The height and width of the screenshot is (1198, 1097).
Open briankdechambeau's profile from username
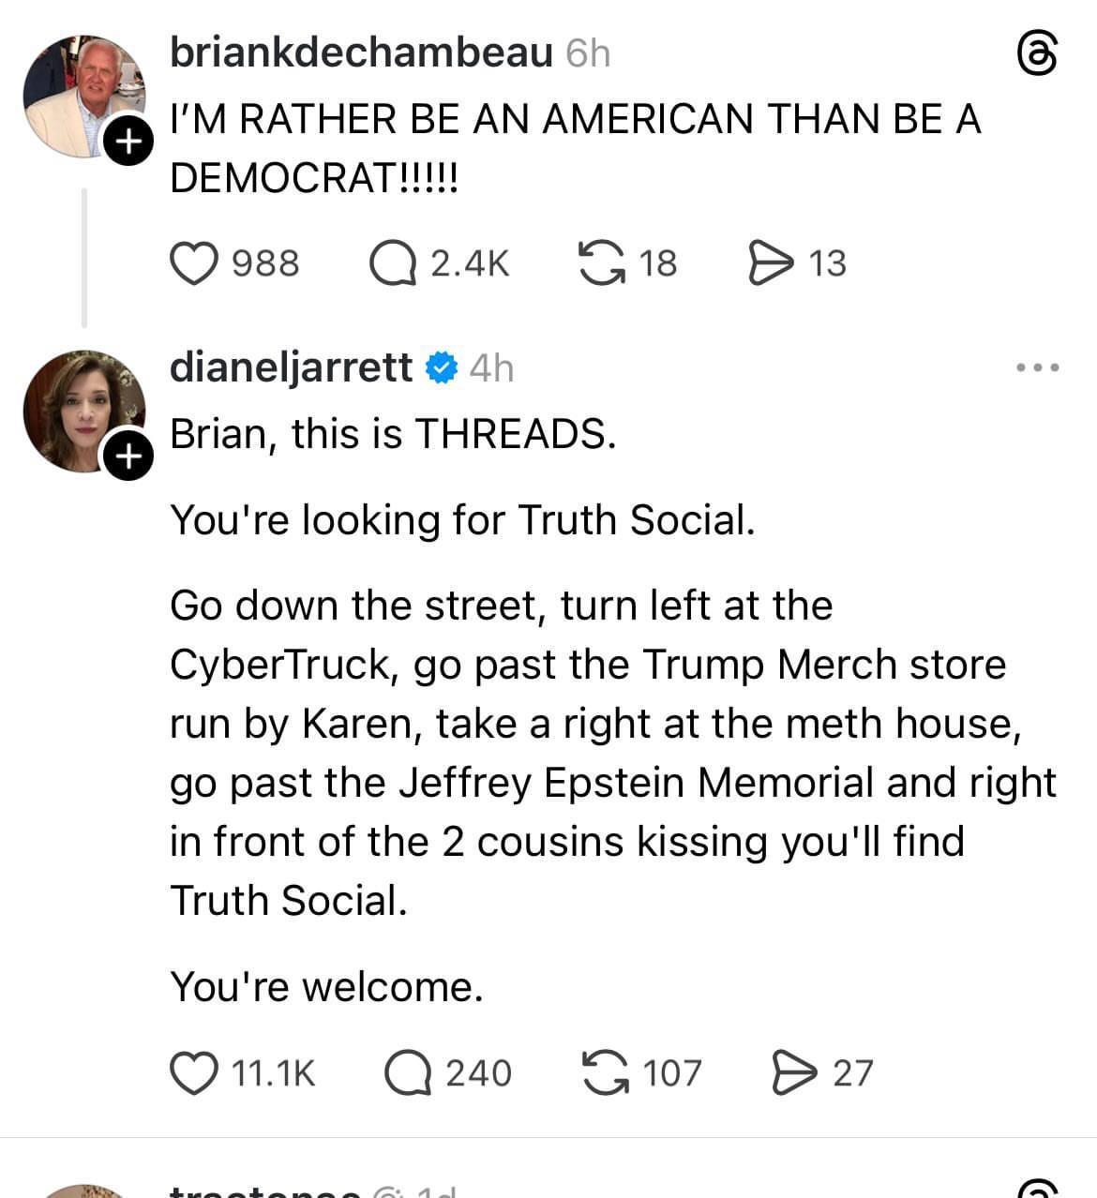pyautogui.click(x=361, y=52)
